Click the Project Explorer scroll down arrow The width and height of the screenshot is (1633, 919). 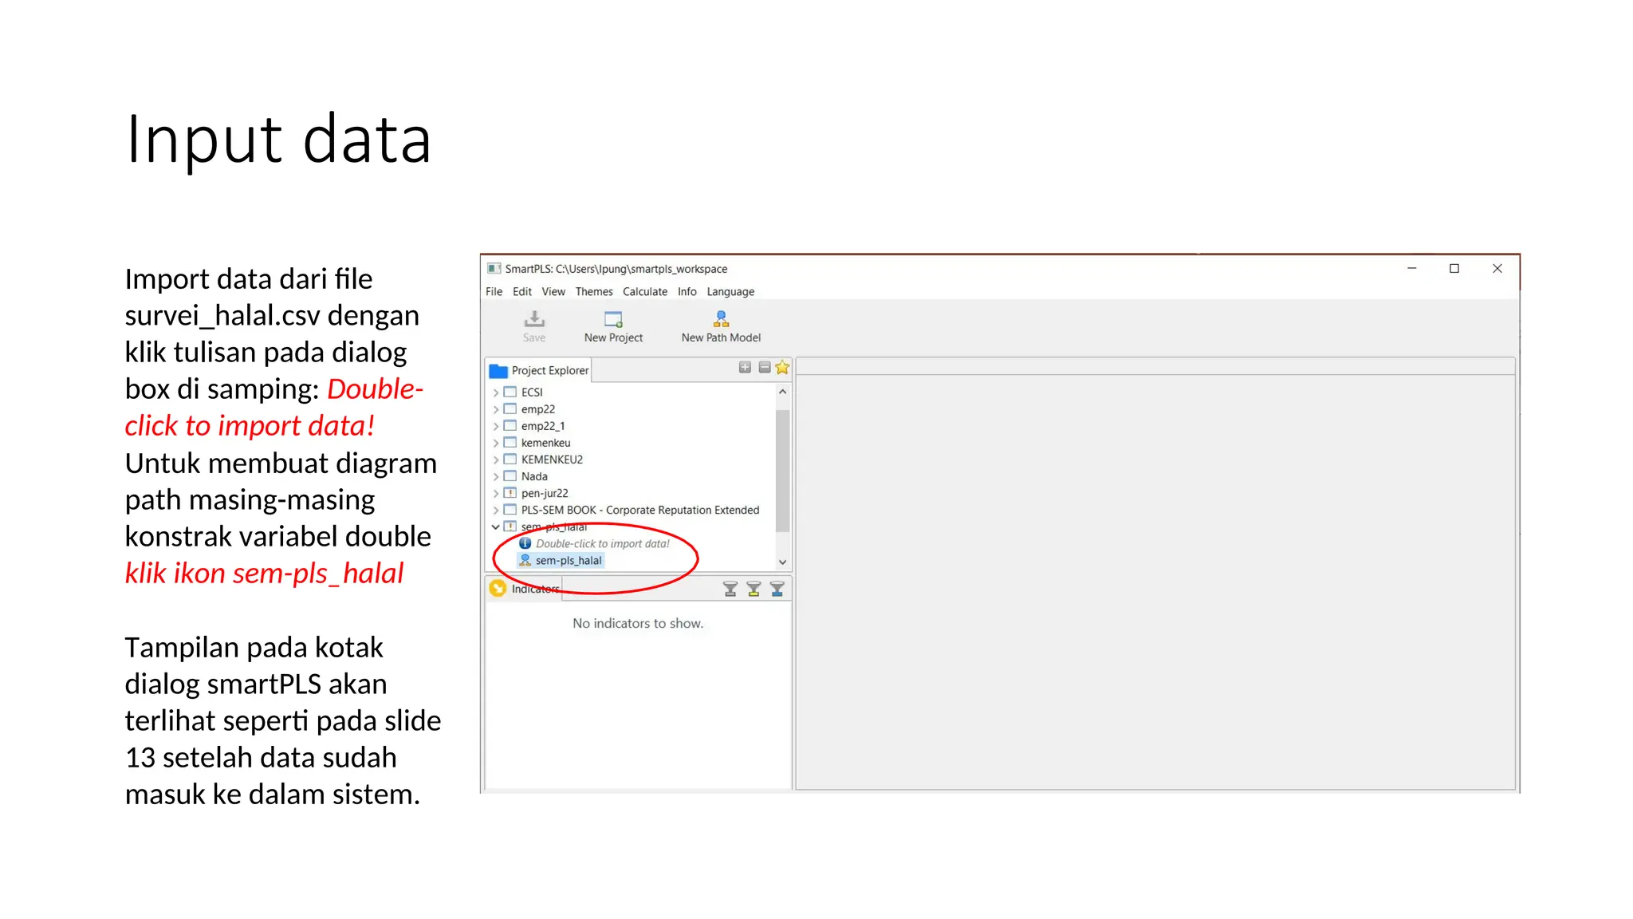pos(782,562)
